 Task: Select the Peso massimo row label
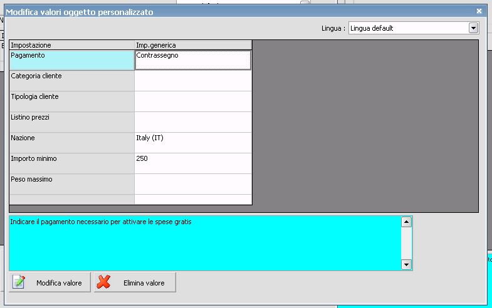tap(72, 184)
